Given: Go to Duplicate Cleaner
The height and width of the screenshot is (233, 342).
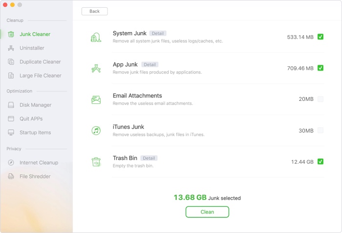Looking at the screenshot, I should (40, 62).
